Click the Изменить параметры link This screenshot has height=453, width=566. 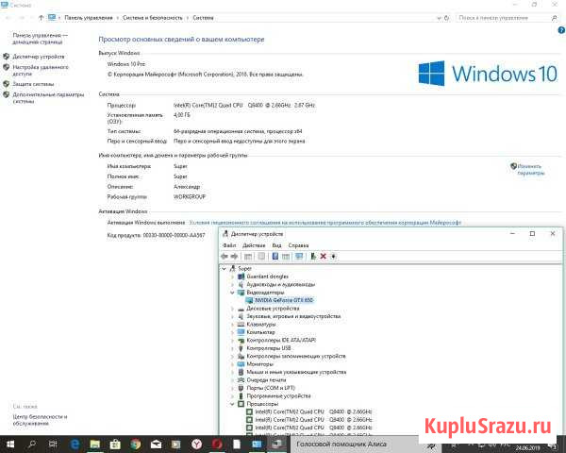[529, 169]
